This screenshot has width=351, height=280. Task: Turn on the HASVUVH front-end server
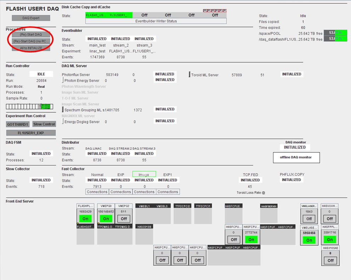(330, 219)
